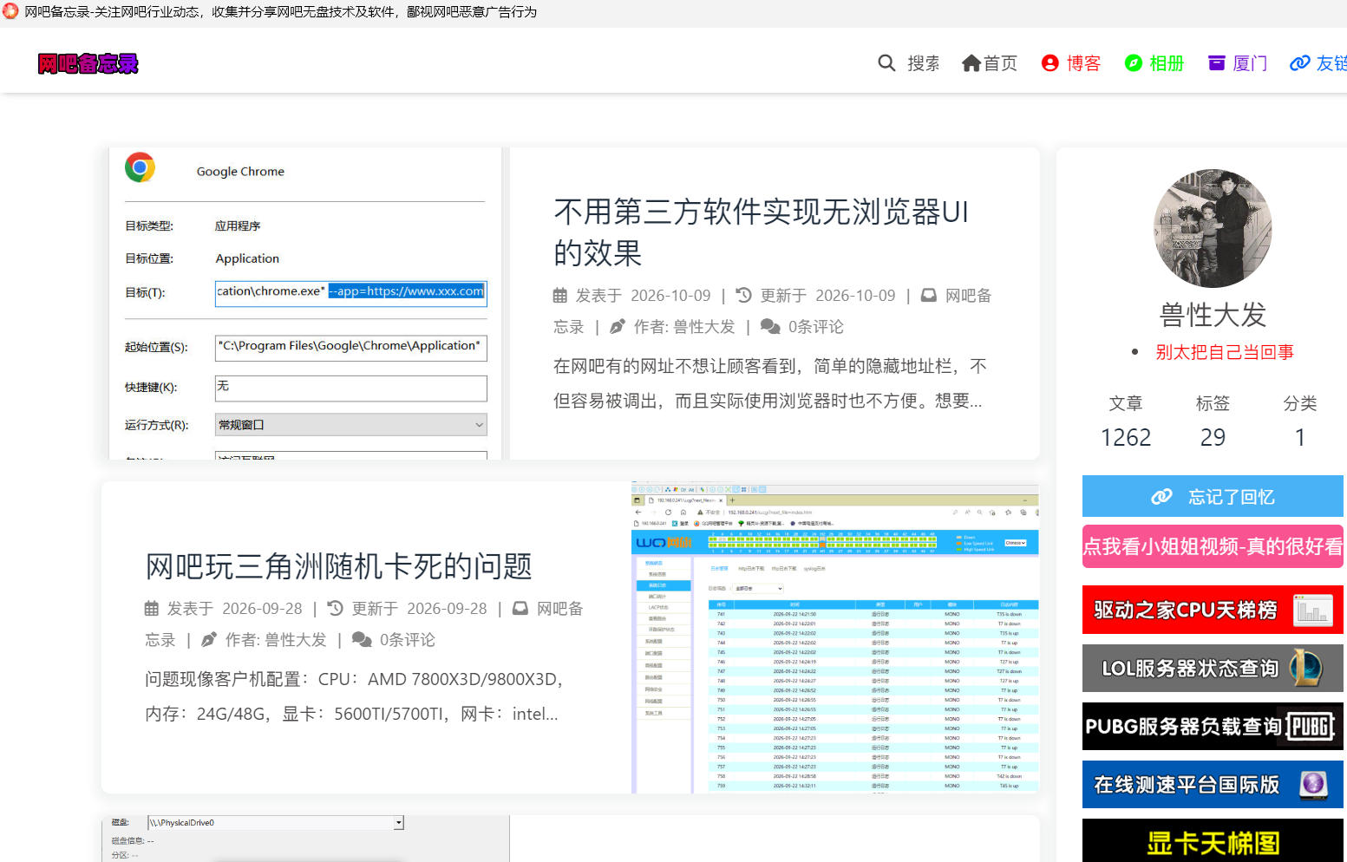Click the 网吧备忘录 site logo

tap(88, 63)
